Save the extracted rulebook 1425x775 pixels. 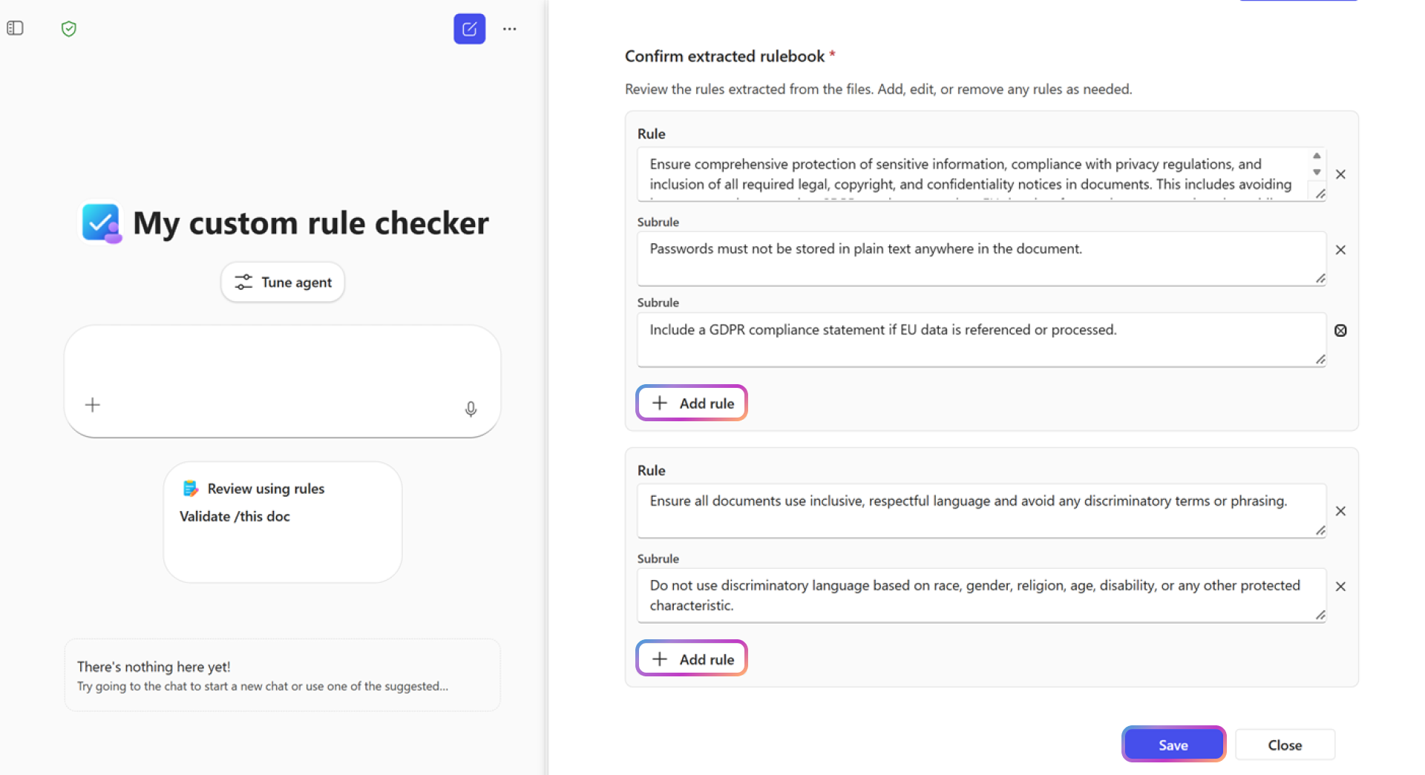[x=1173, y=745]
